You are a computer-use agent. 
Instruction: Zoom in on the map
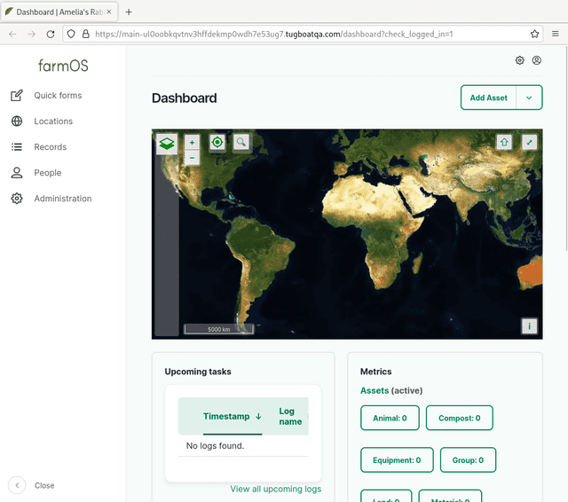192,142
